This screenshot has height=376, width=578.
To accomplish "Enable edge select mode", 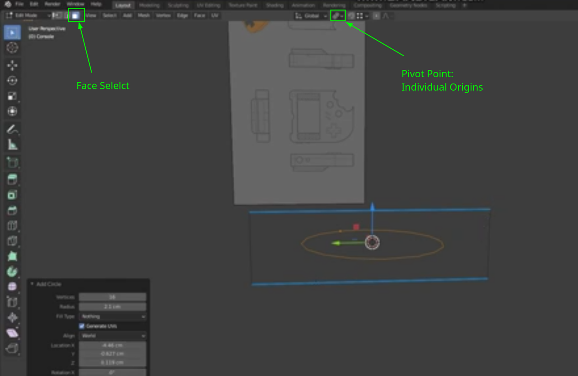I will tap(66, 15).
